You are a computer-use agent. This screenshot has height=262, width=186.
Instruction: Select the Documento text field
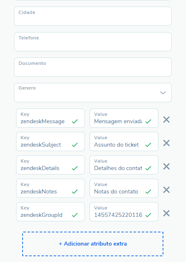93,67
